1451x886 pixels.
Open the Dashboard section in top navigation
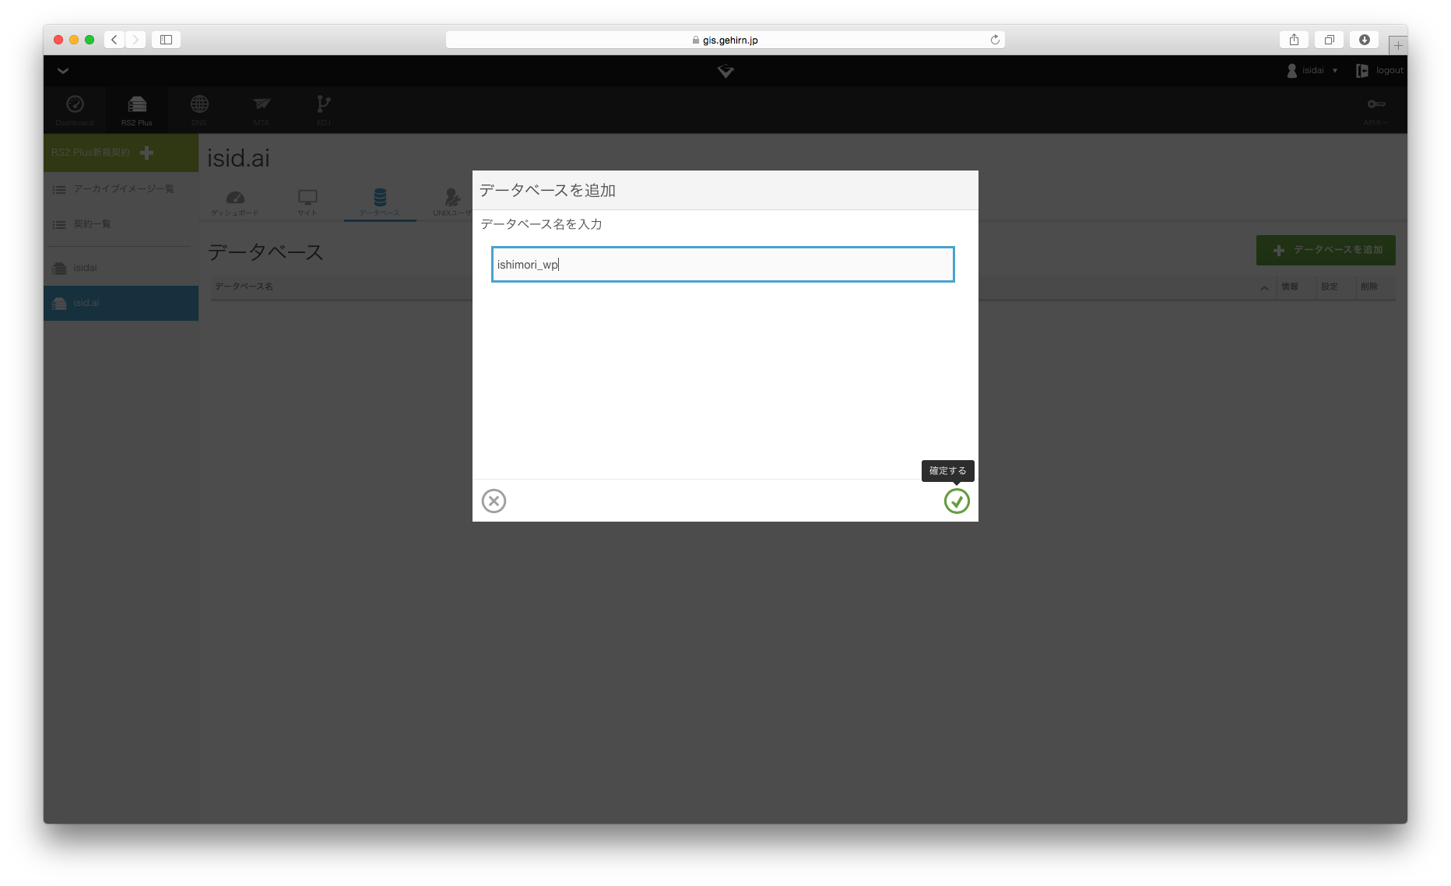tap(75, 110)
